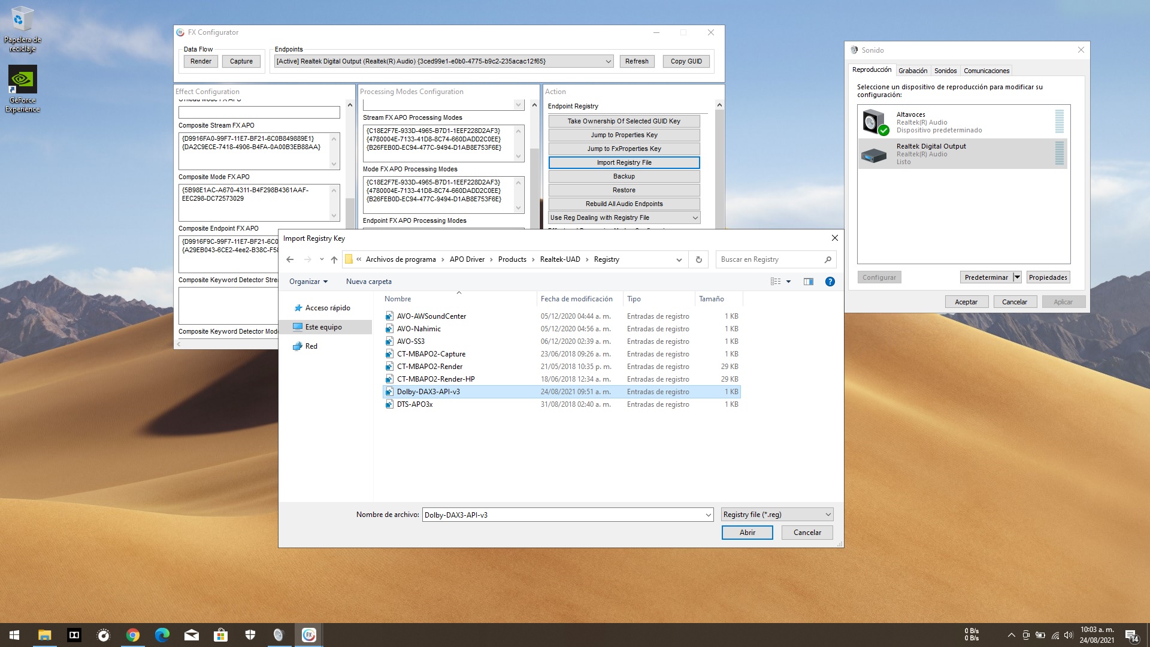Open the Organizar menu
This screenshot has width=1150, height=647.
coord(308,282)
